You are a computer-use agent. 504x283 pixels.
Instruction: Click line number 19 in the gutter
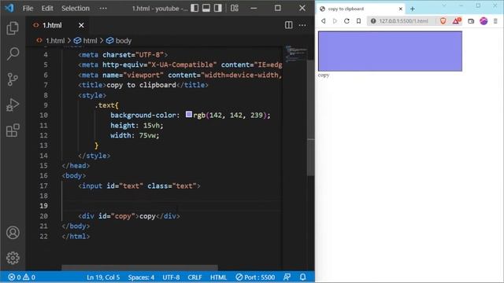44,206
